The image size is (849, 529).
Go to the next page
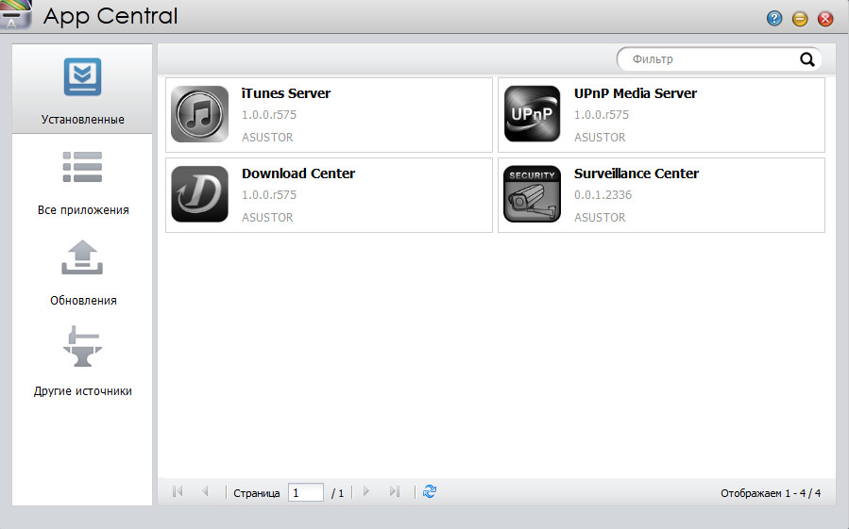366,492
